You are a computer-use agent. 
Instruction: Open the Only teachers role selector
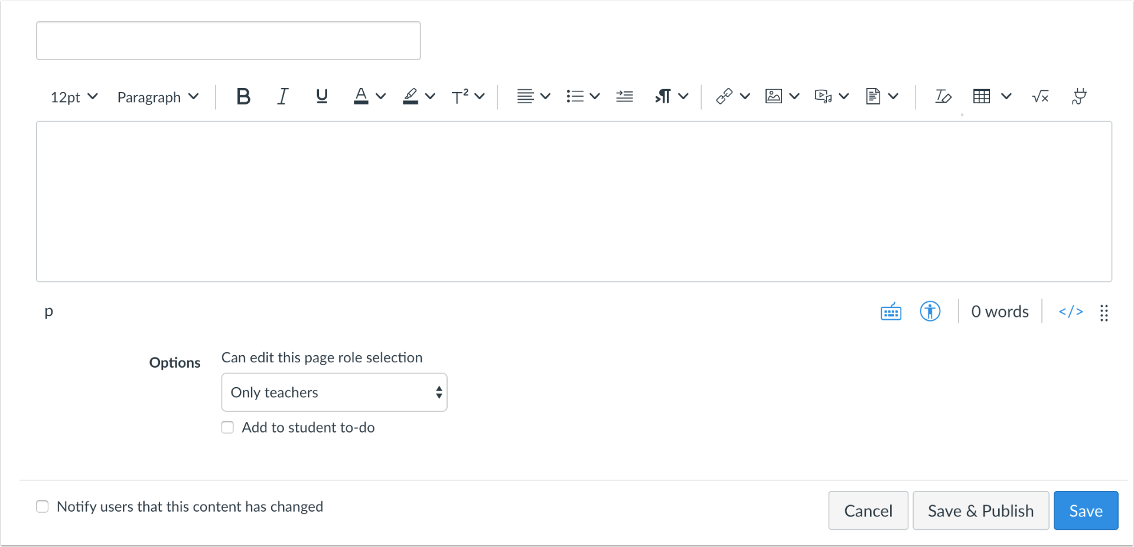click(x=334, y=392)
